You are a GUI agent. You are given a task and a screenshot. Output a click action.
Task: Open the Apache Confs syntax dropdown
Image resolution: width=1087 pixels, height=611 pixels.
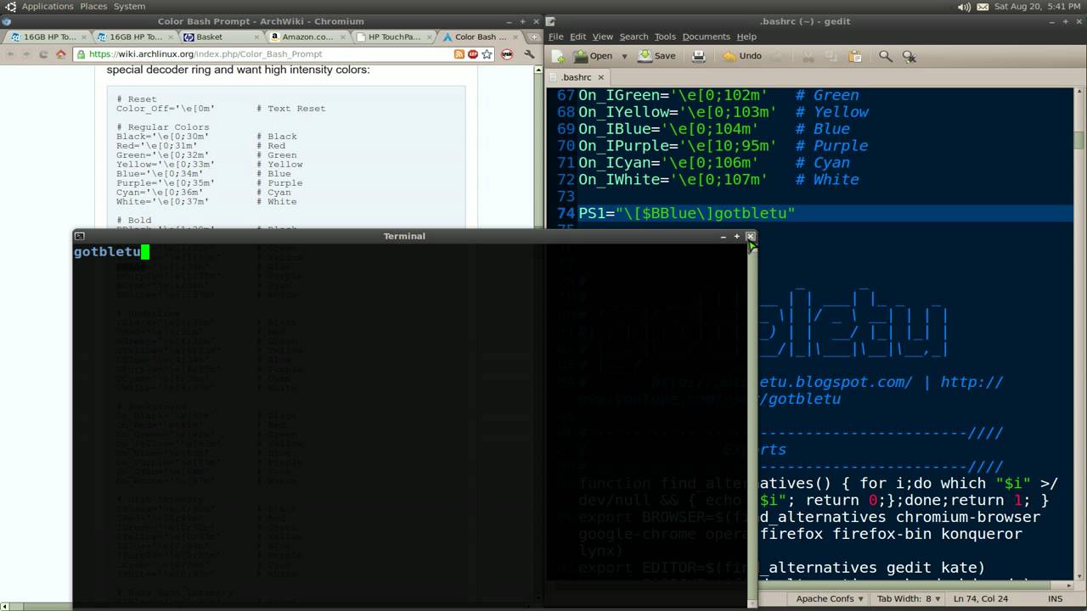tap(828, 598)
